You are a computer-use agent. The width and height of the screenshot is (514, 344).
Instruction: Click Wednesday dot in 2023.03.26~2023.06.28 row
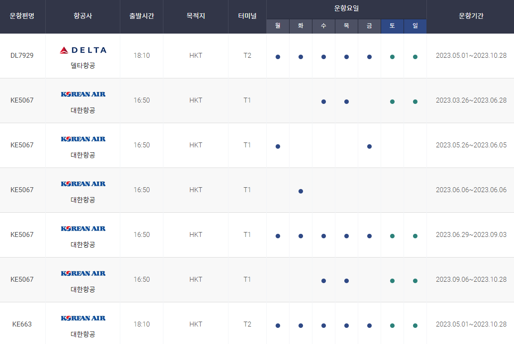(324, 102)
